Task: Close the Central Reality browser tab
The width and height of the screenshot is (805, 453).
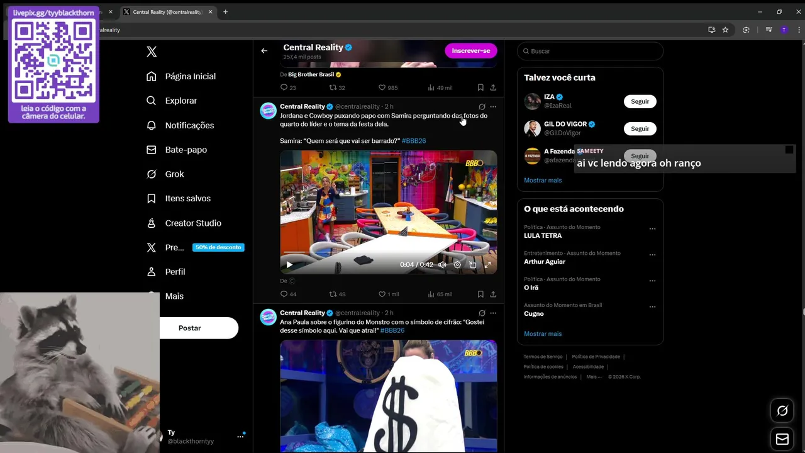Action: click(x=209, y=12)
